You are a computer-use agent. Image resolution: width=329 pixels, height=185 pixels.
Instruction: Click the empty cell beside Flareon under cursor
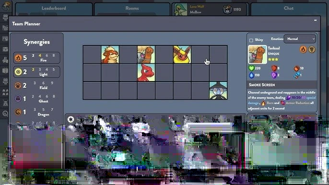pos(200,55)
